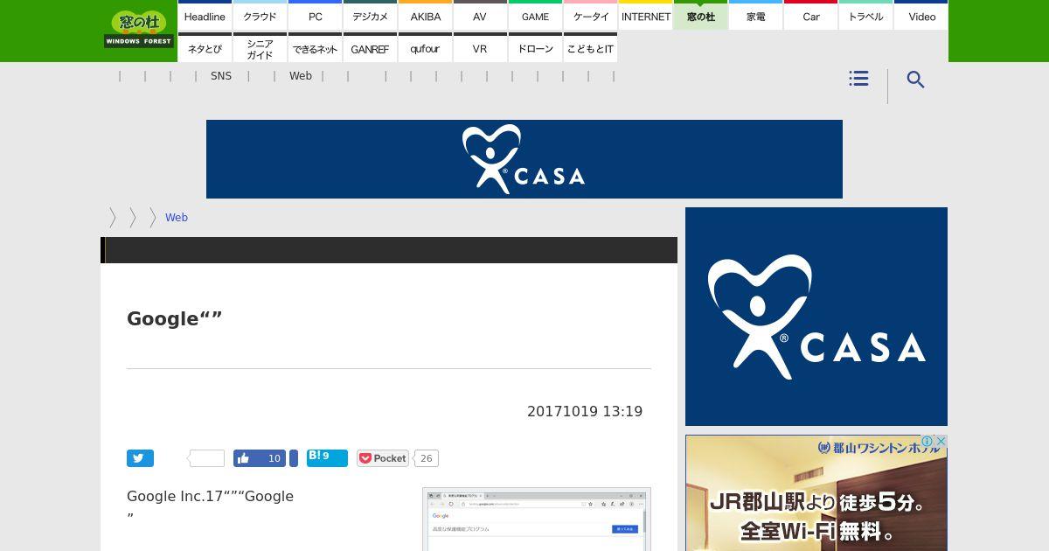1049x551 pixels.
Task: Open the 家電 tab
Action: (x=755, y=17)
